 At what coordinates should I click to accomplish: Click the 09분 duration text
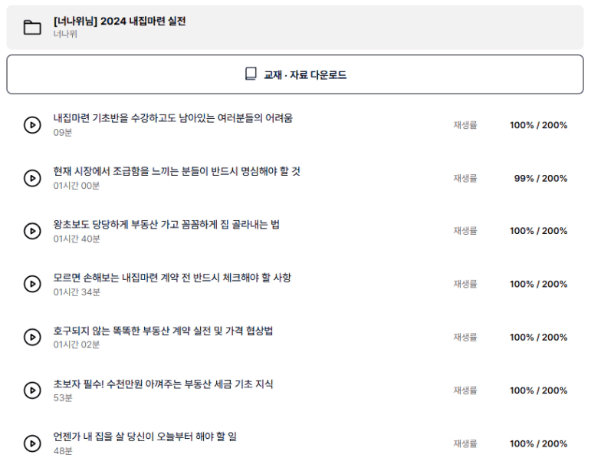click(63, 133)
